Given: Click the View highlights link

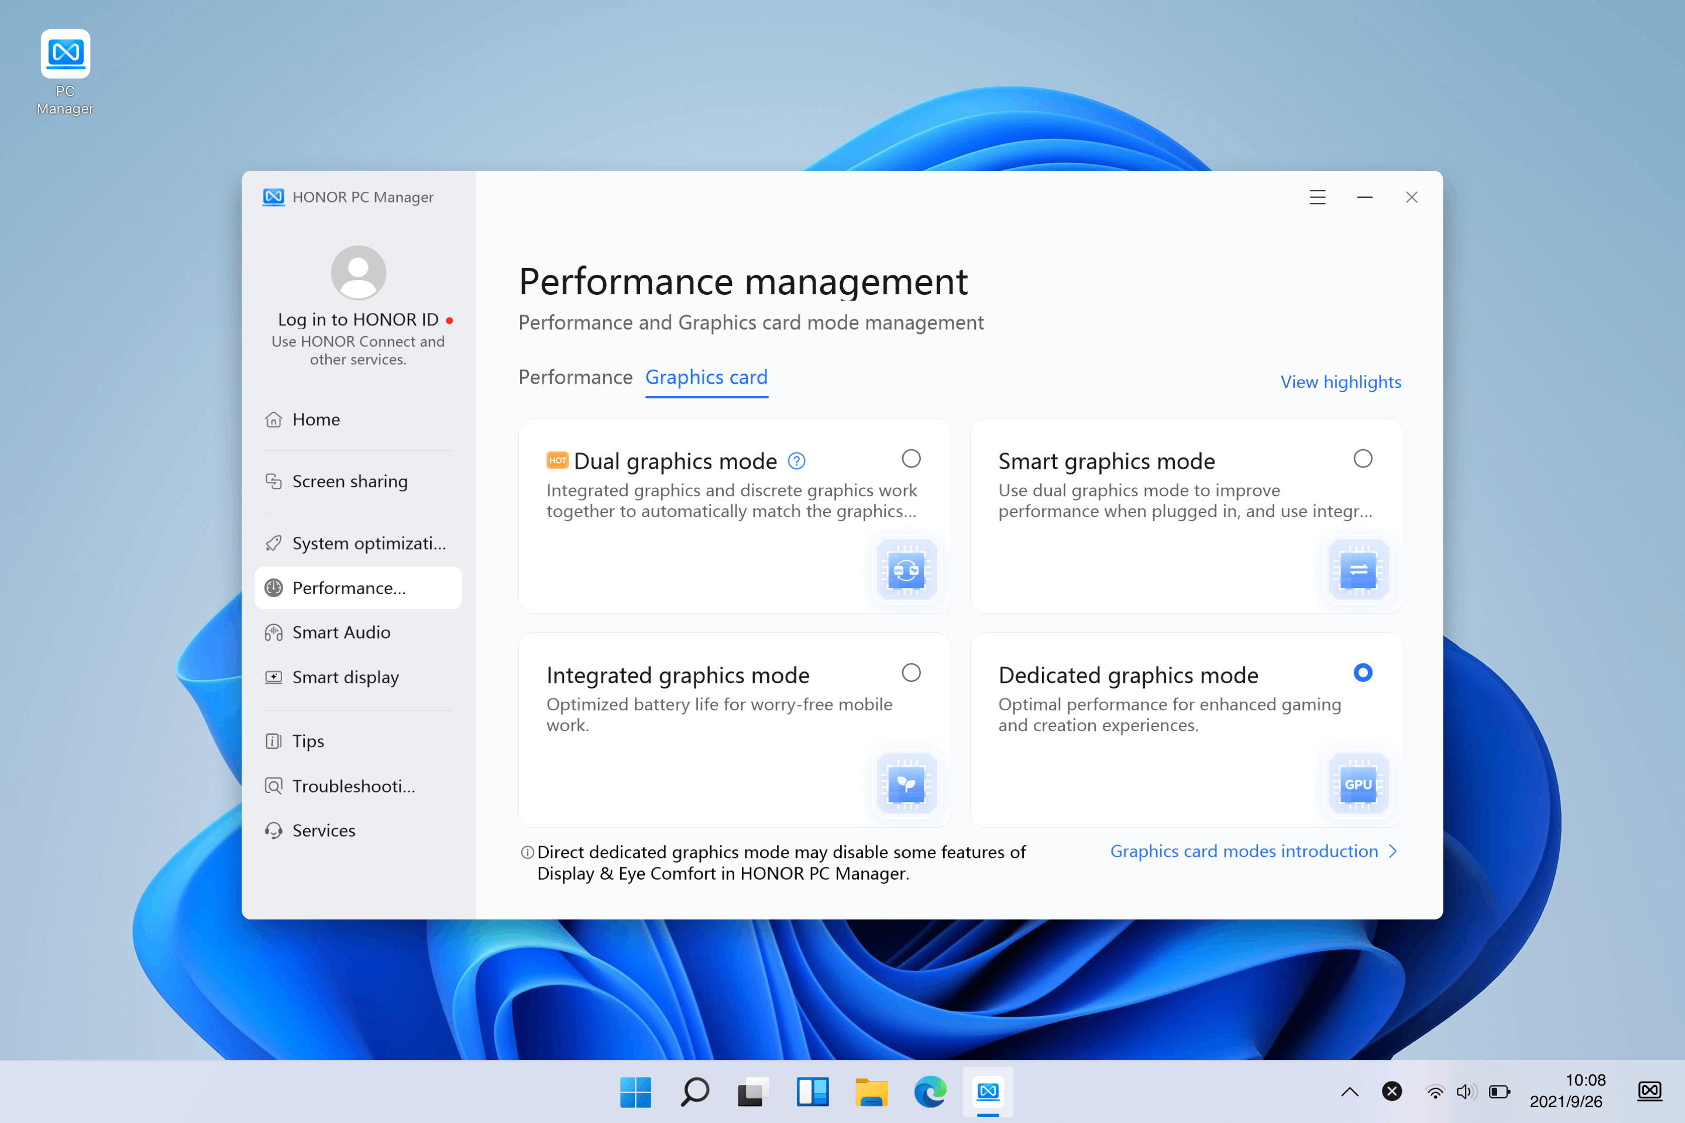Looking at the screenshot, I should coord(1341,383).
